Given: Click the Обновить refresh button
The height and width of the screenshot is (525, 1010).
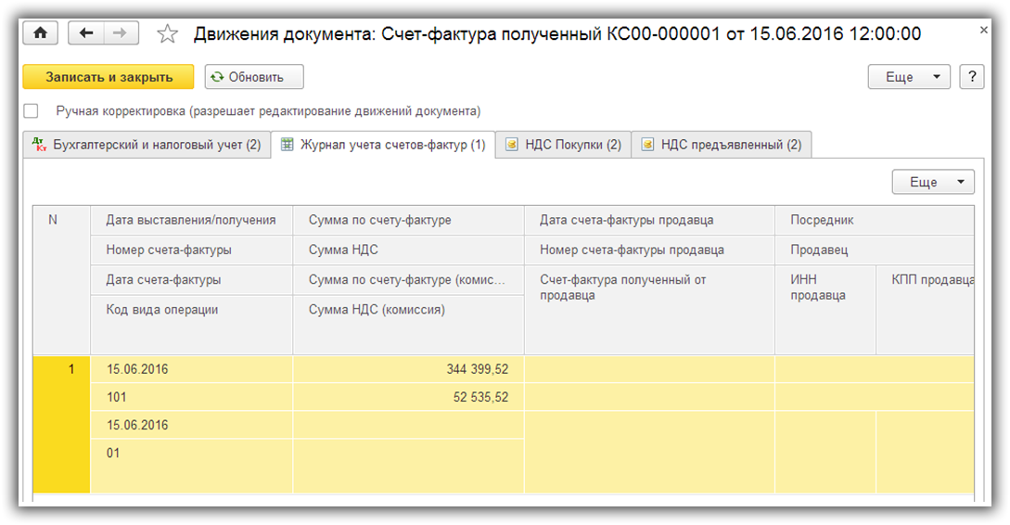Looking at the screenshot, I should point(254,77).
